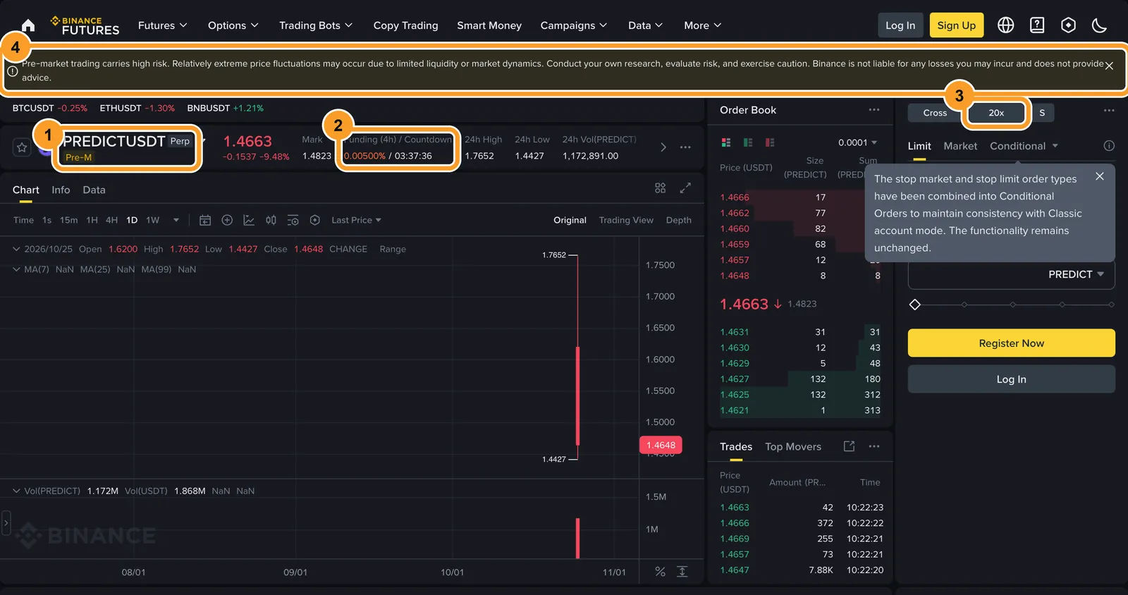Screen dimensions: 1128x595
Task: Open the help center question-mark icon
Action: pos(1037,25)
